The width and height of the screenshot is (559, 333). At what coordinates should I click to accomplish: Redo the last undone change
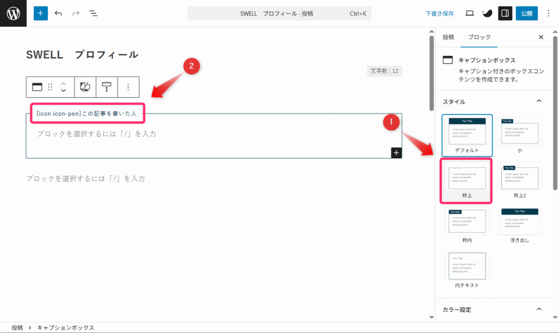[75, 13]
